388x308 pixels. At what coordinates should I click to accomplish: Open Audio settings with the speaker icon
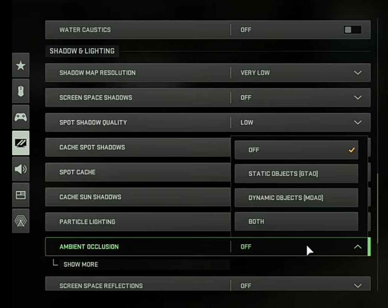21,169
